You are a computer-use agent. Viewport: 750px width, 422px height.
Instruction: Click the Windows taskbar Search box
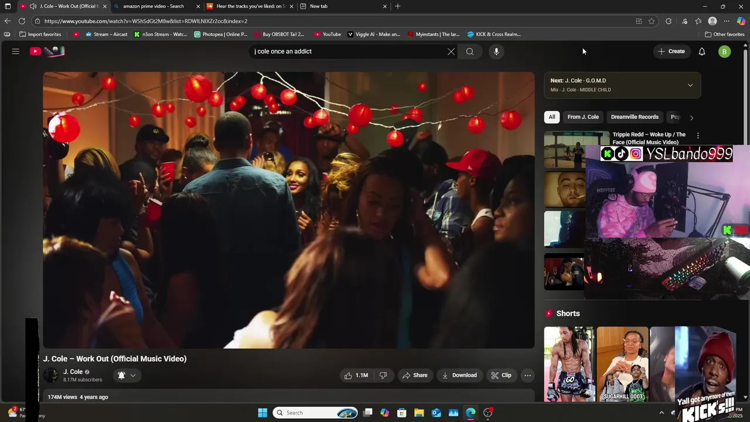(x=315, y=413)
